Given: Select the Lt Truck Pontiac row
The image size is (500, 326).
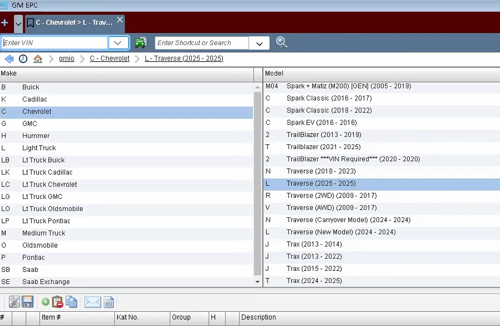Looking at the screenshot, I should (x=127, y=221).
